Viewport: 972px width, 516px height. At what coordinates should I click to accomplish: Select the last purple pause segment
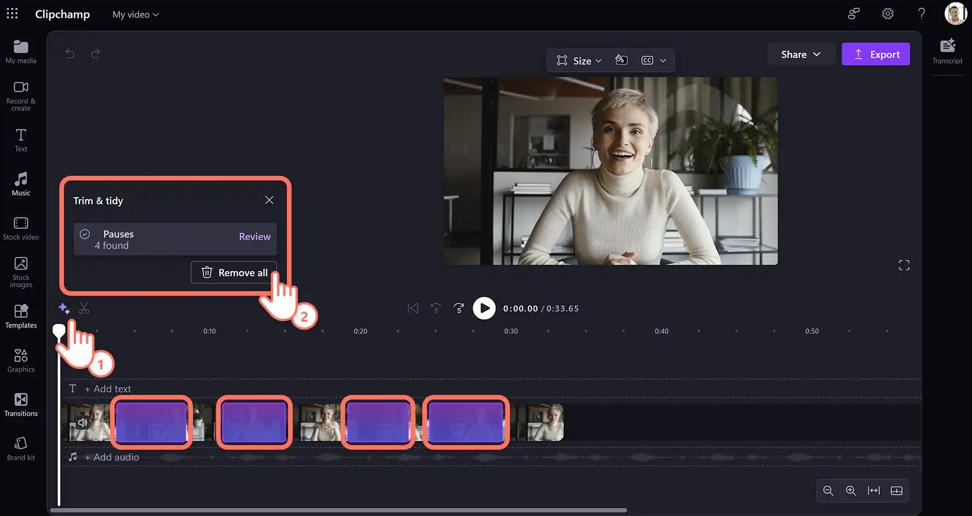point(466,423)
